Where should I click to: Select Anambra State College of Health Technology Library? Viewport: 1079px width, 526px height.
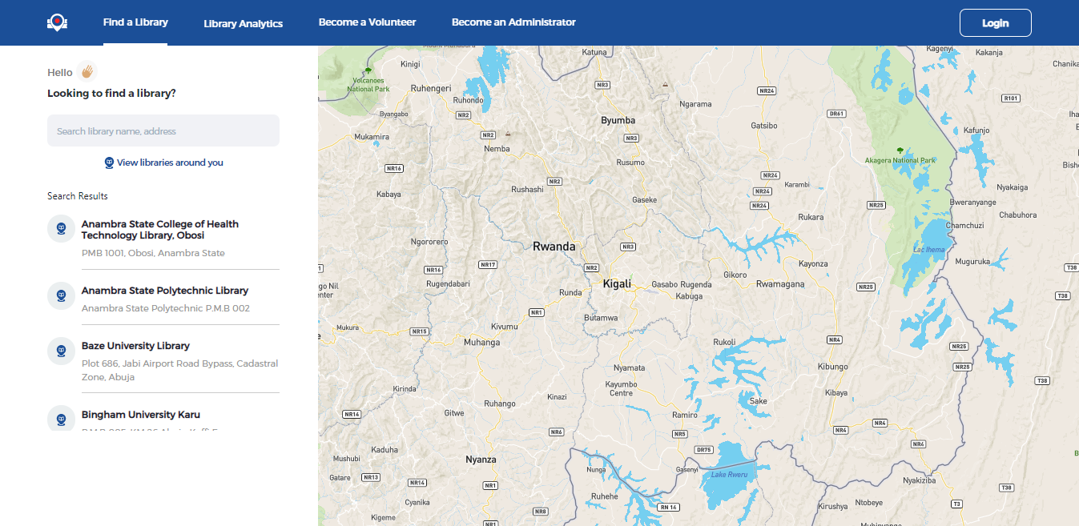pyautogui.click(x=160, y=230)
